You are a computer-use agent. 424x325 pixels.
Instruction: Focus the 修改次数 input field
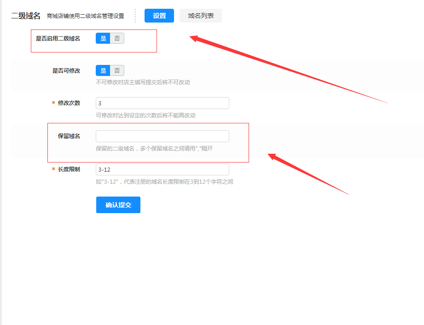(162, 103)
